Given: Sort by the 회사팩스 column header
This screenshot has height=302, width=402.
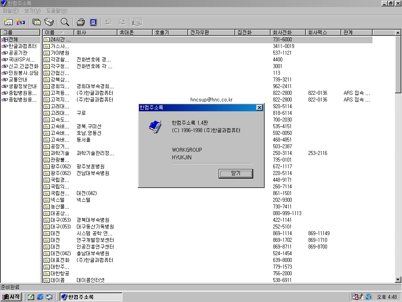Looking at the screenshot, I should tap(323, 32).
